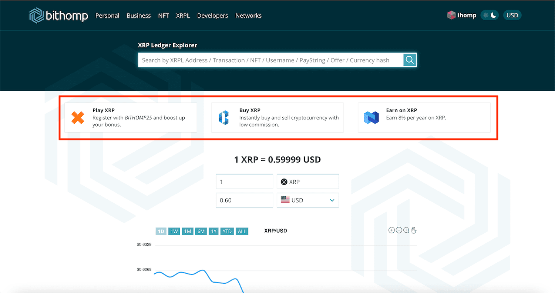The width and height of the screenshot is (555, 293).
Task: Click the 1 XRP = 0.59999 USD heading
Action: click(277, 160)
